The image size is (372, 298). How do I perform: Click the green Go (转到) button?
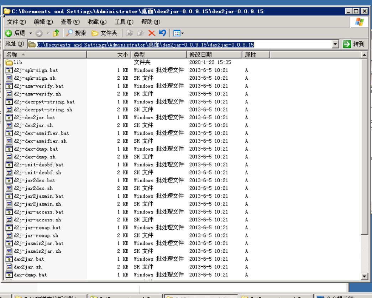pos(353,44)
